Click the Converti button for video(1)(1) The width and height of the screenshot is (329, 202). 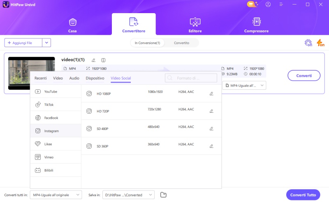click(x=304, y=75)
